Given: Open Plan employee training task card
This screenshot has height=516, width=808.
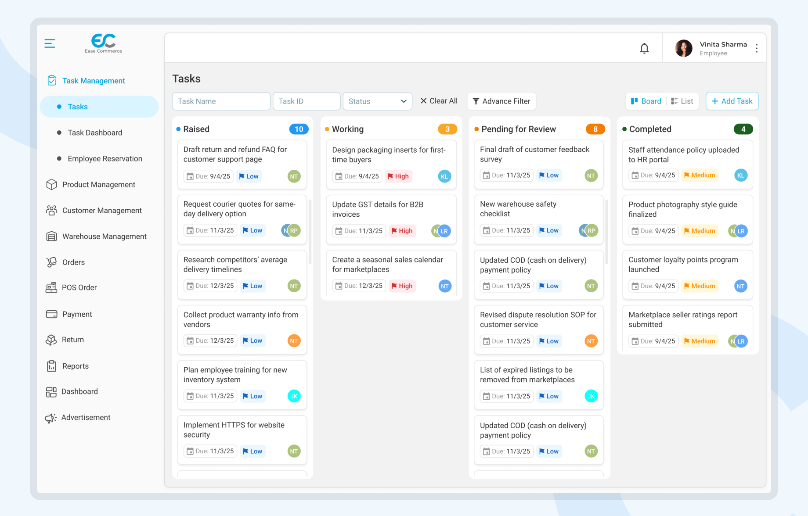Looking at the screenshot, I should (x=242, y=385).
